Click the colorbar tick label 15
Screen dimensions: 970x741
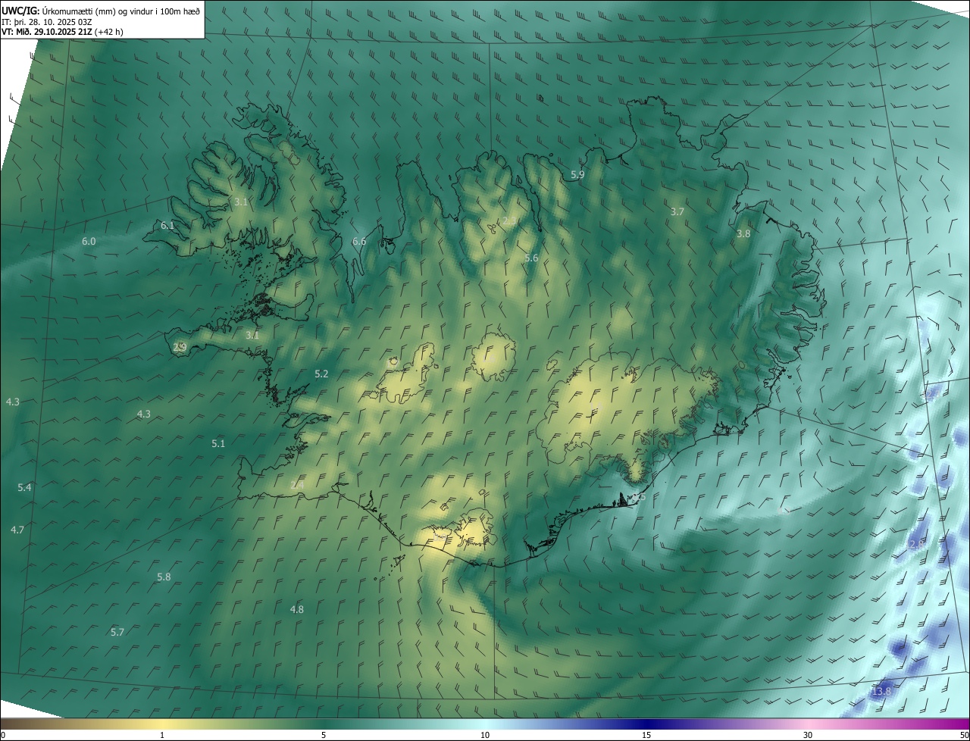click(646, 736)
